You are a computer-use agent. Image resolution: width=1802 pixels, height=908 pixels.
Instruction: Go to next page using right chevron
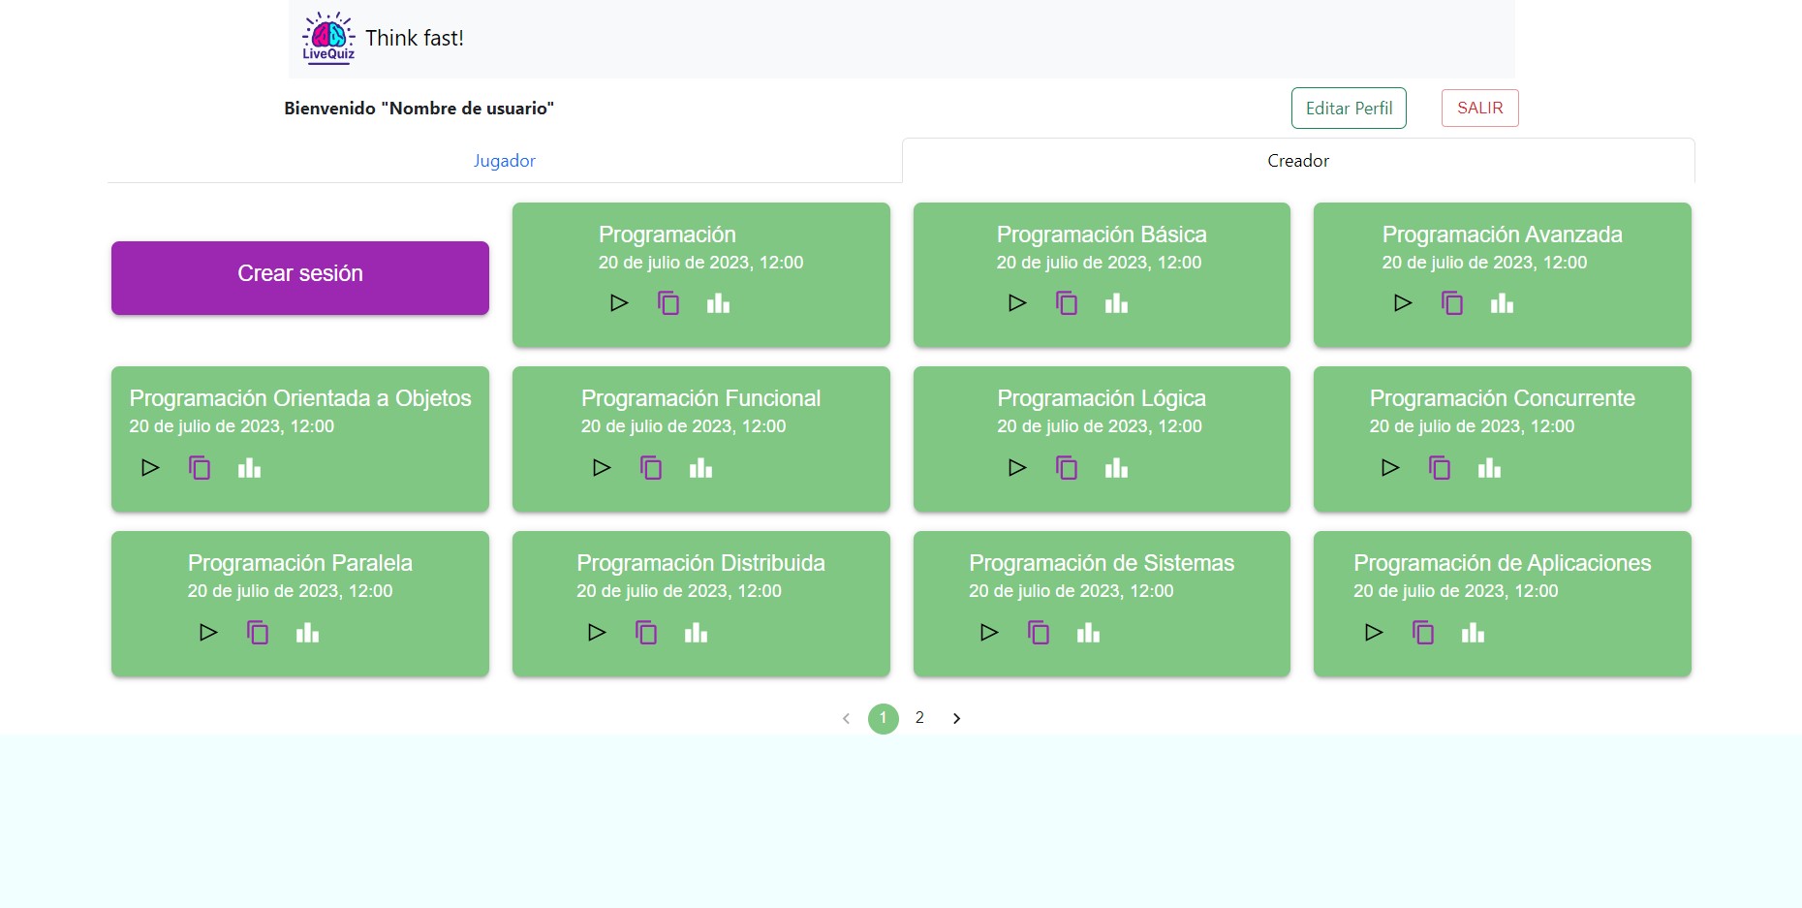(x=956, y=718)
